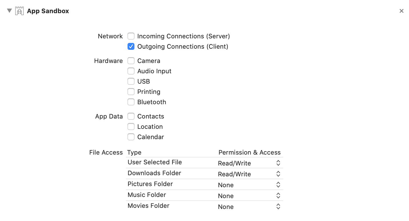Enable USB hardware access
The height and width of the screenshot is (221, 409).
coord(131,81)
